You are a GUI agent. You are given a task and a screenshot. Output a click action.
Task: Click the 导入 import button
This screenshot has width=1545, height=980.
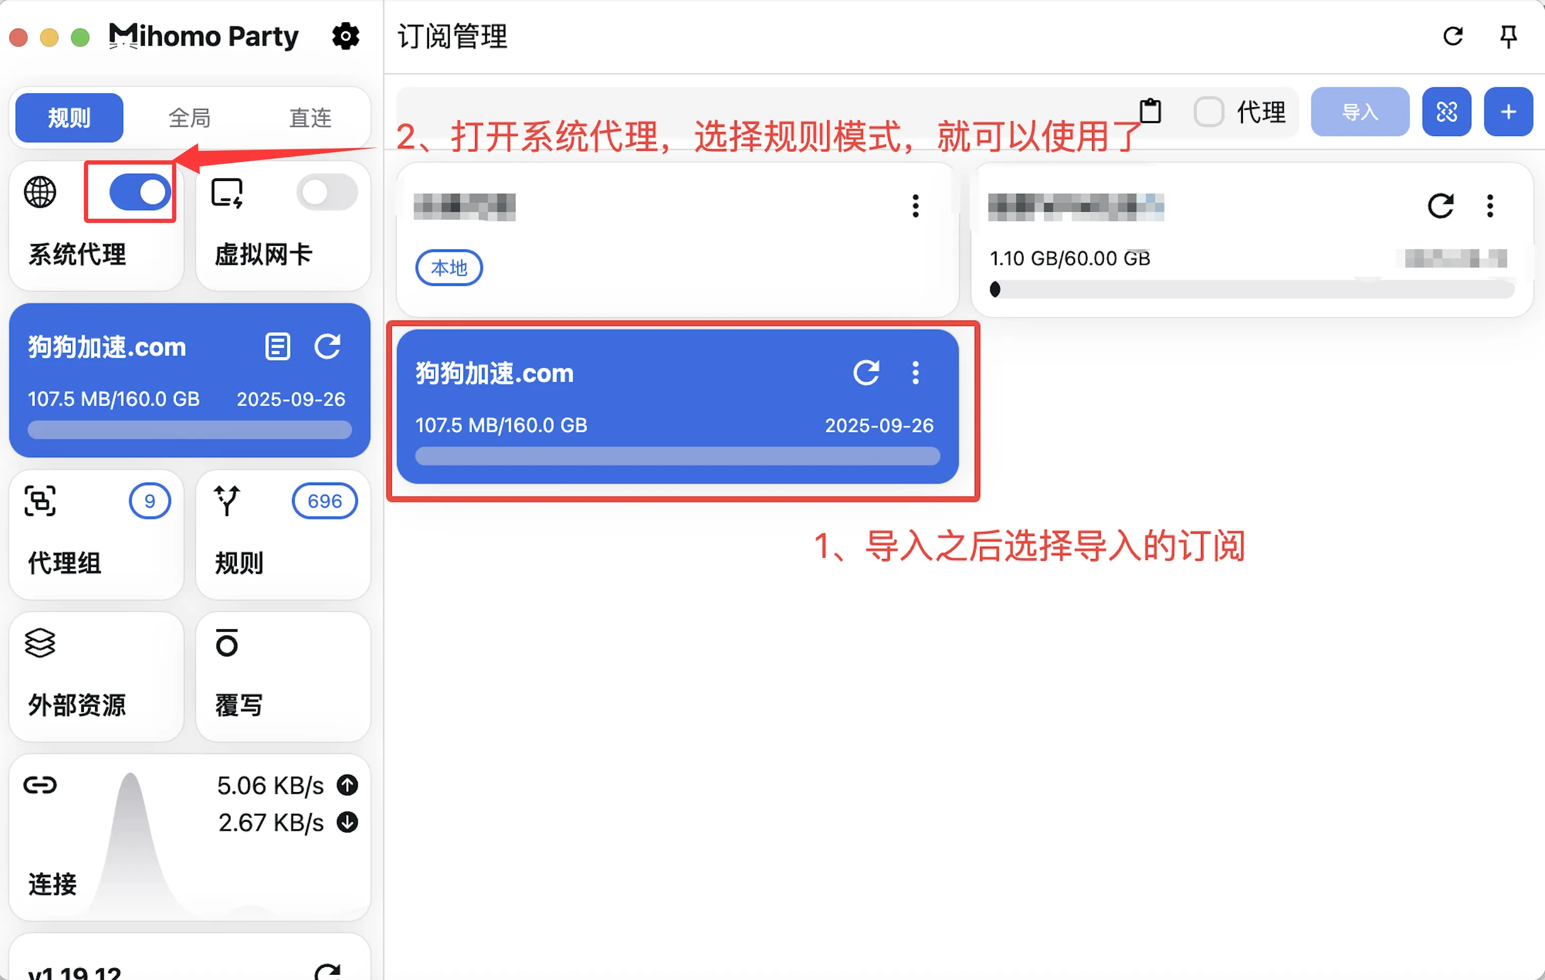[1360, 111]
